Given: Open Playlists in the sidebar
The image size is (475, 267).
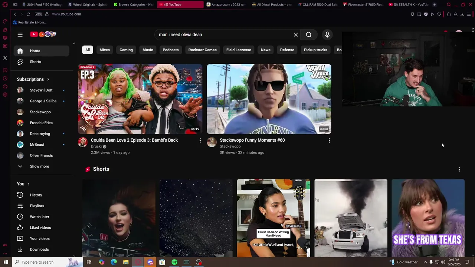Looking at the screenshot, I should point(42,206).
